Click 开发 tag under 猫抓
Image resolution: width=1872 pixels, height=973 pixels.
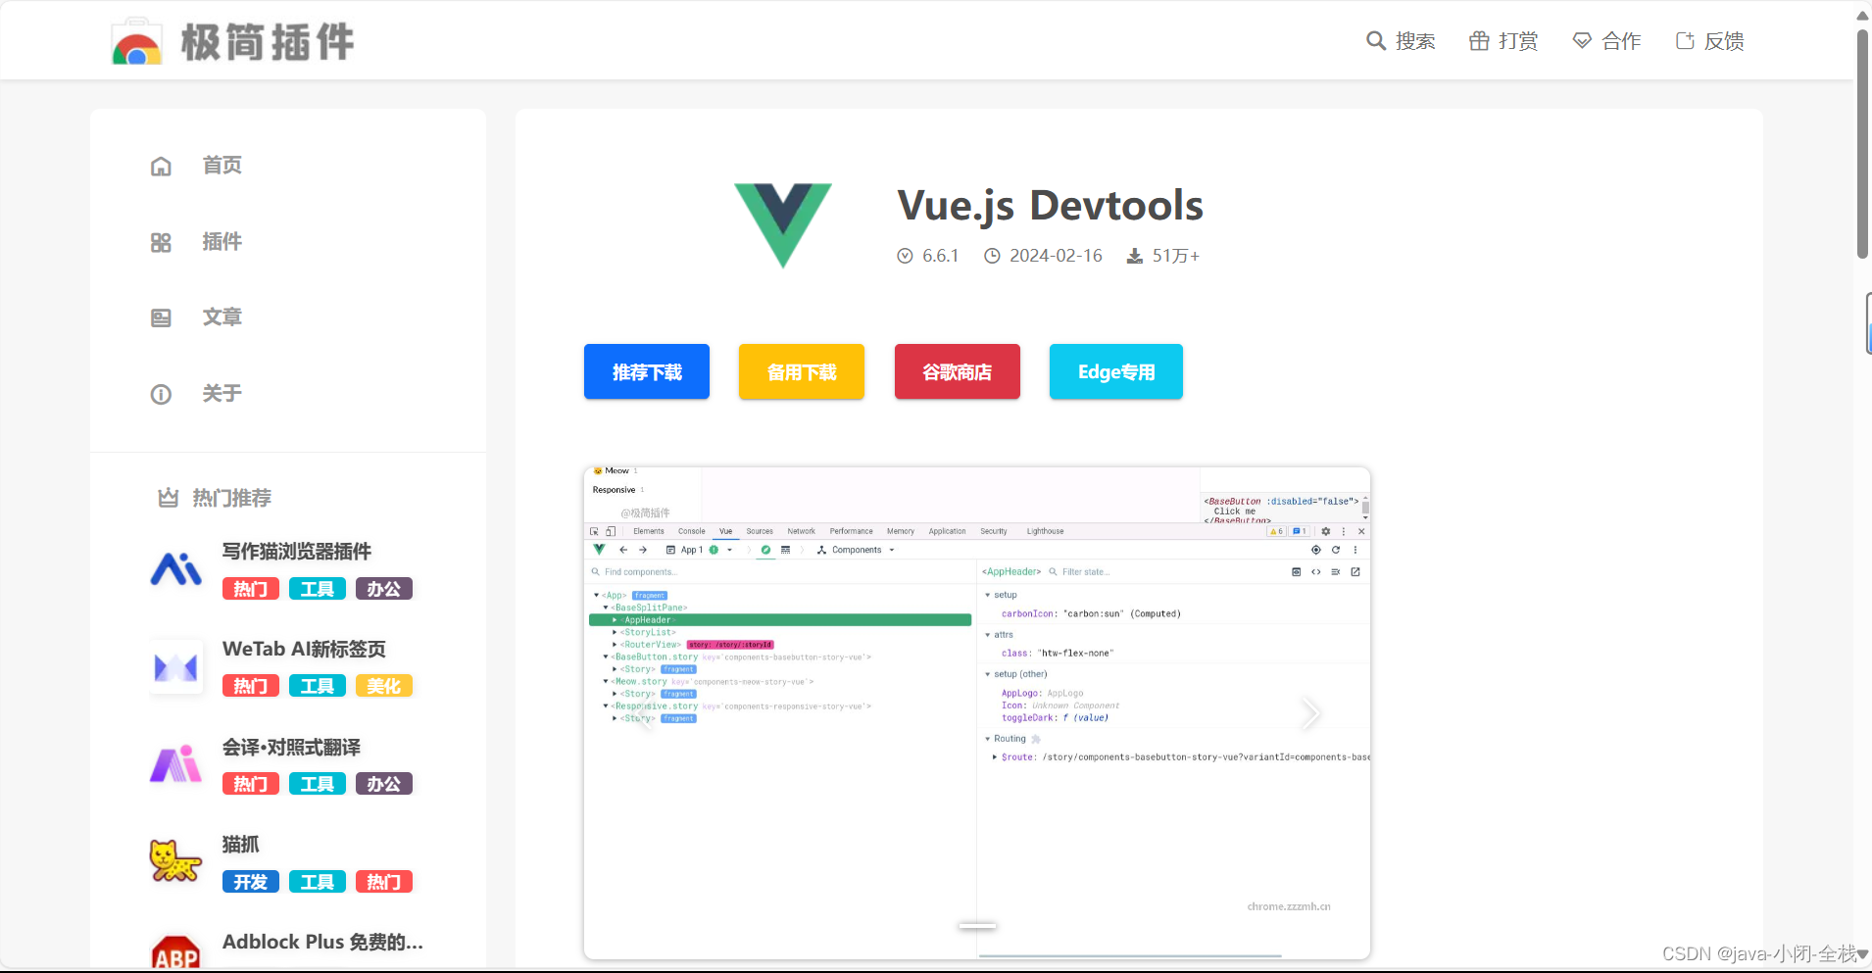coord(251,882)
